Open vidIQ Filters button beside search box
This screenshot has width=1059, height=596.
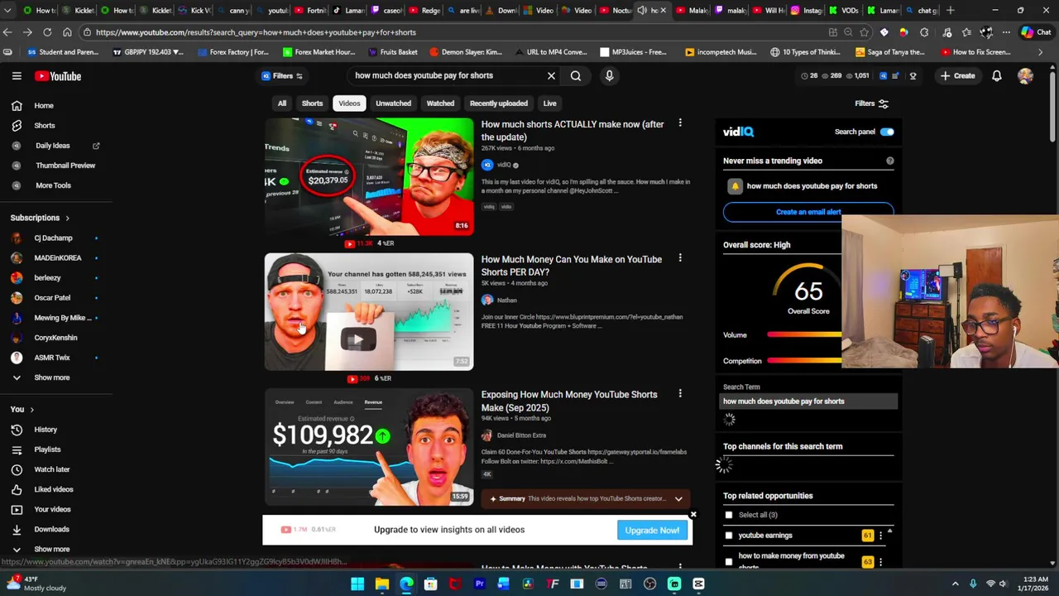(282, 76)
